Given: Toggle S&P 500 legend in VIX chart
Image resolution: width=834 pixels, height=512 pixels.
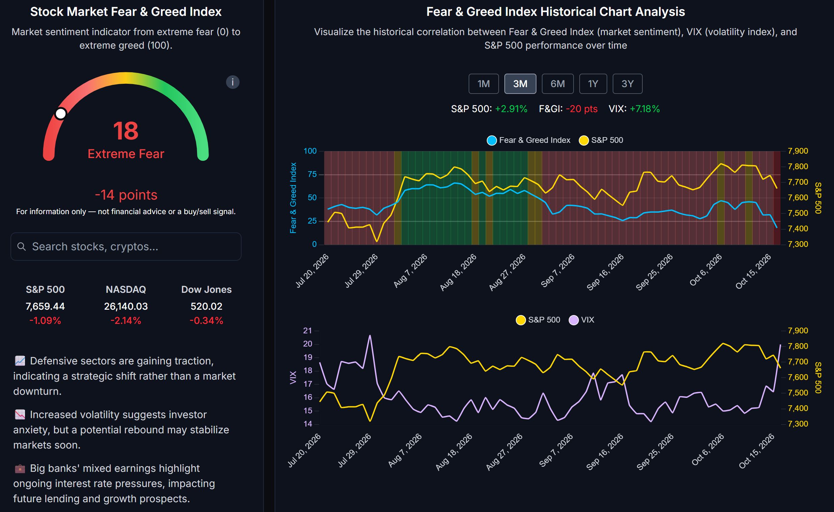Looking at the screenshot, I should pyautogui.click(x=538, y=320).
